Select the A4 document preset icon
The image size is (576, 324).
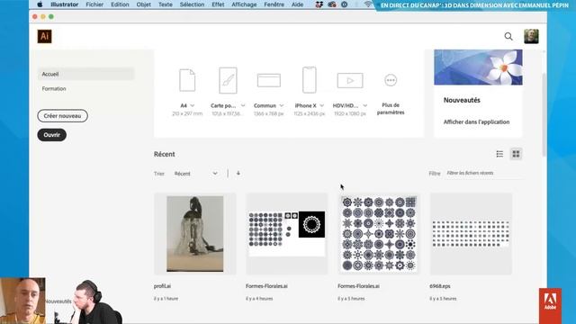pyautogui.click(x=187, y=80)
